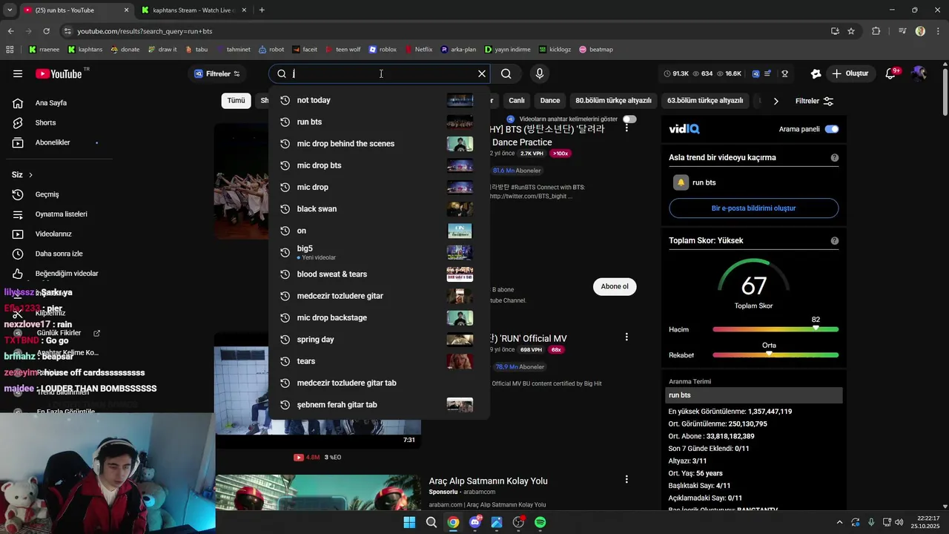
Task: Open more options for Dance Practice video
Action: (626, 128)
